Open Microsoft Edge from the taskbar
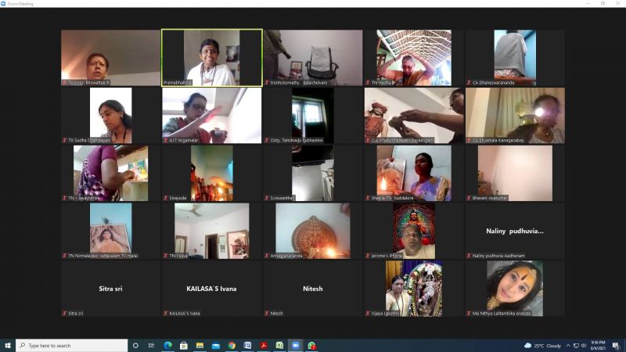 167,345
